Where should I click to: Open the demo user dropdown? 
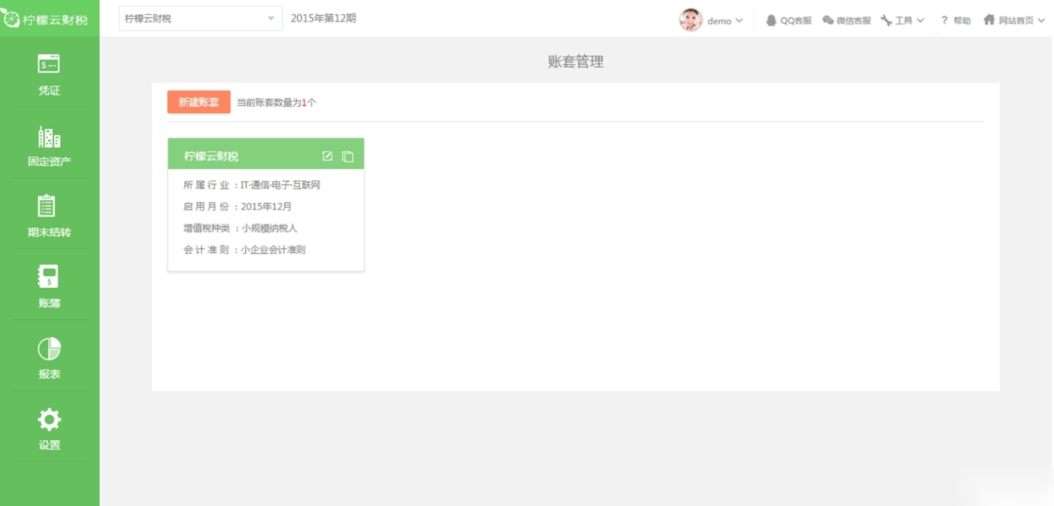(725, 21)
